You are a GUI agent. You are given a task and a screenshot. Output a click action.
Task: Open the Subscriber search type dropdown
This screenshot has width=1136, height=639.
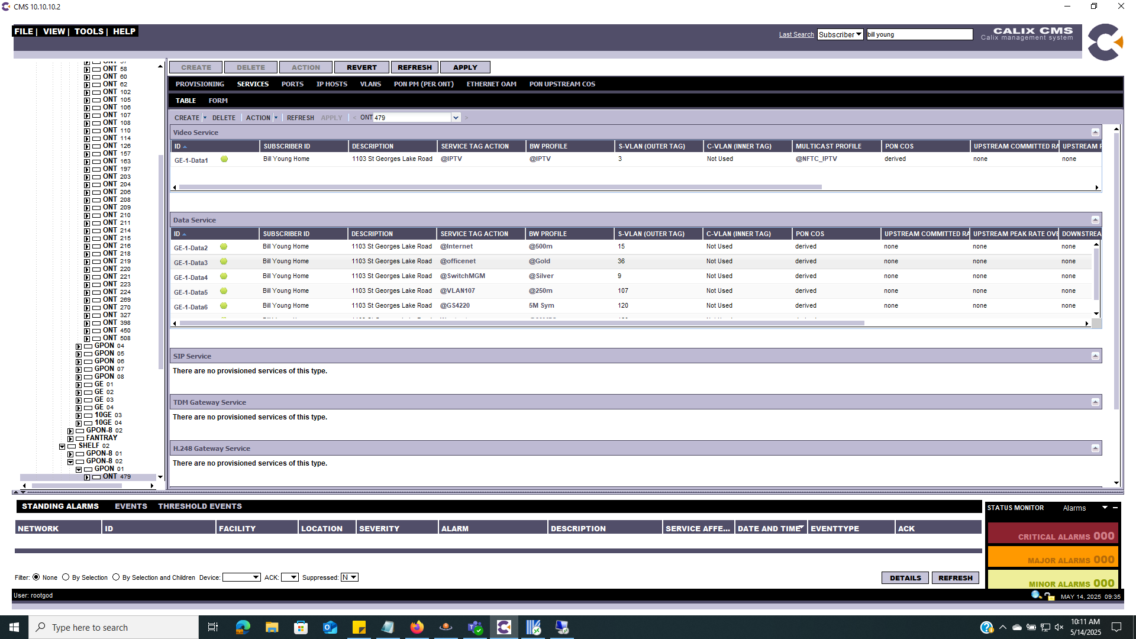click(840, 34)
